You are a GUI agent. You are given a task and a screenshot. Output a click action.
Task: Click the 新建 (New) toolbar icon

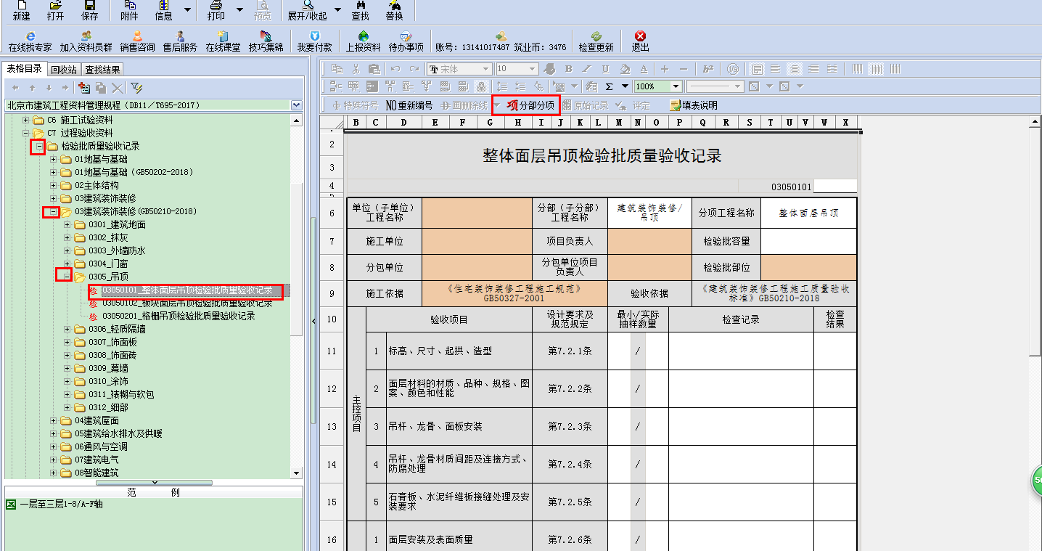[x=21, y=6]
